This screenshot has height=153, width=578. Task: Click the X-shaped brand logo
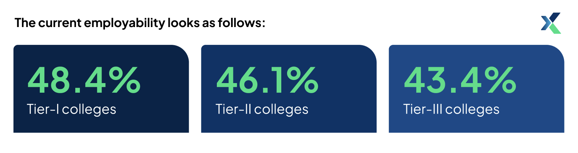coord(551,23)
